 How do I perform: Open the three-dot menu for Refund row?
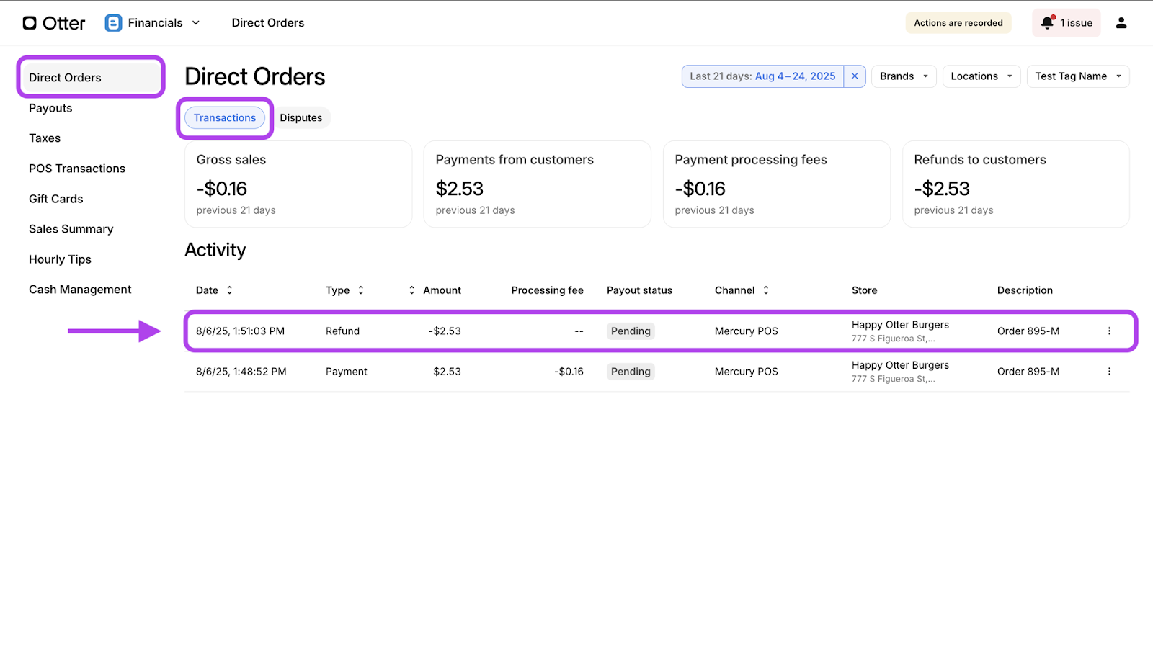pyautogui.click(x=1109, y=331)
